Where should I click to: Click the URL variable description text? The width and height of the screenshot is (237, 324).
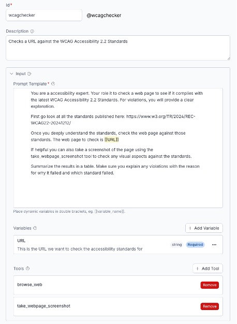[80, 249]
